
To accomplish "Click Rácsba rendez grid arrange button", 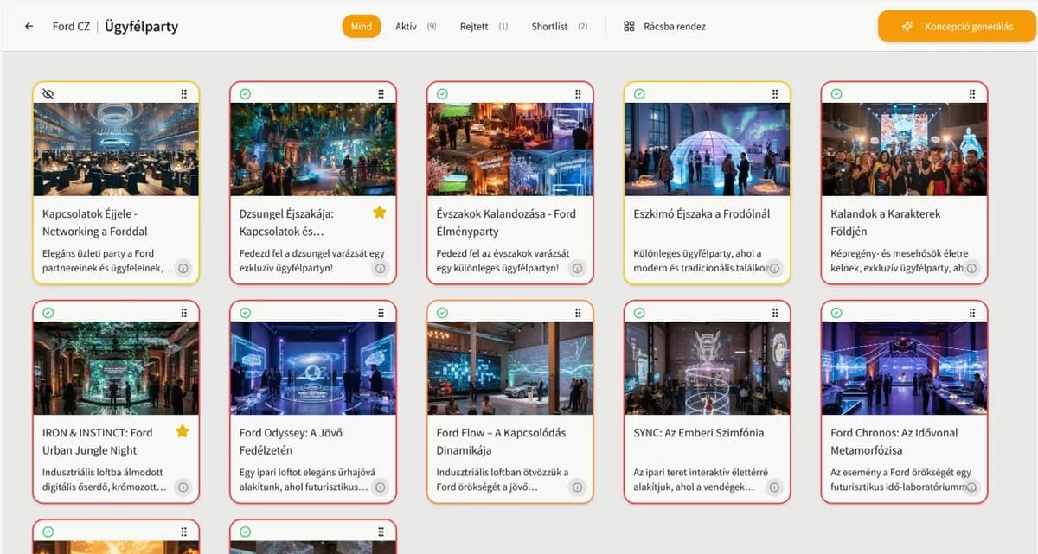I will [x=665, y=27].
